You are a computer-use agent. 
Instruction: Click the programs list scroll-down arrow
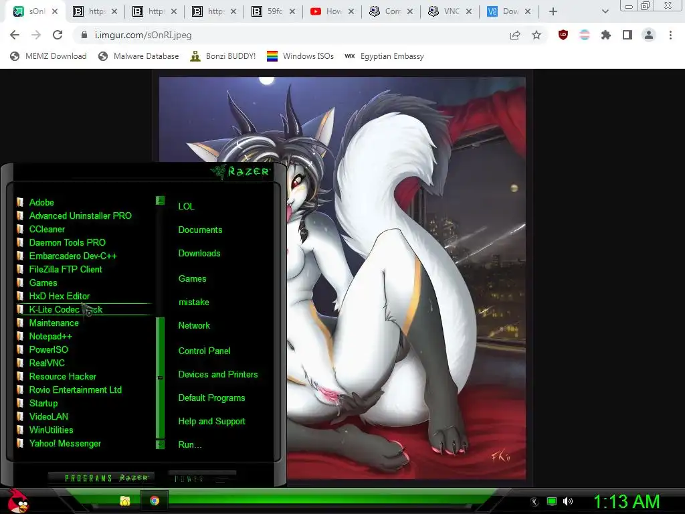click(161, 444)
